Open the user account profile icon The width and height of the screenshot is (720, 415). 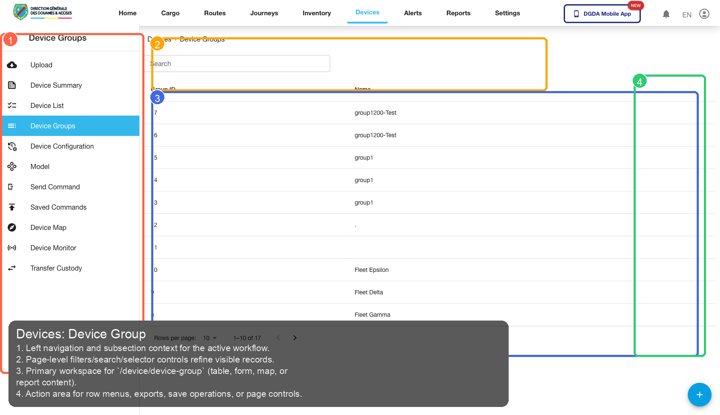point(704,14)
